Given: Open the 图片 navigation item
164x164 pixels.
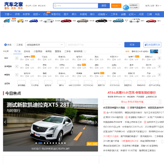Looking at the screenshot, I should click(x=66, y=14).
